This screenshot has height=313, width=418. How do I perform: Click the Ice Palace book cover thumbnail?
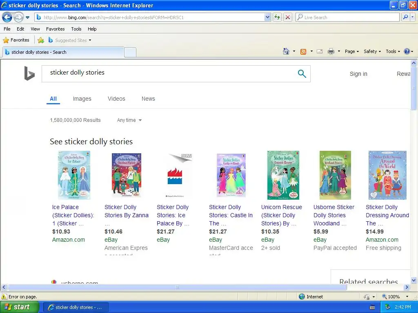pyautogui.click(x=74, y=175)
